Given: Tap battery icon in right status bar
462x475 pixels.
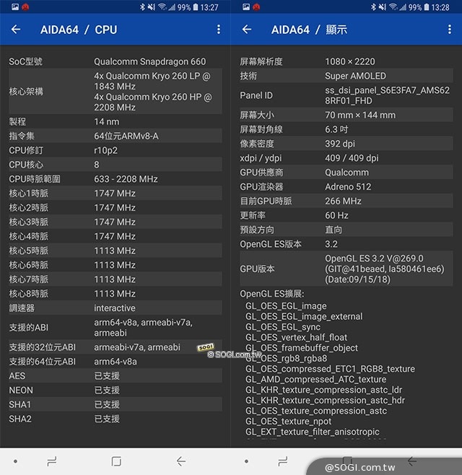Looking at the screenshot, I should [x=427, y=7].
